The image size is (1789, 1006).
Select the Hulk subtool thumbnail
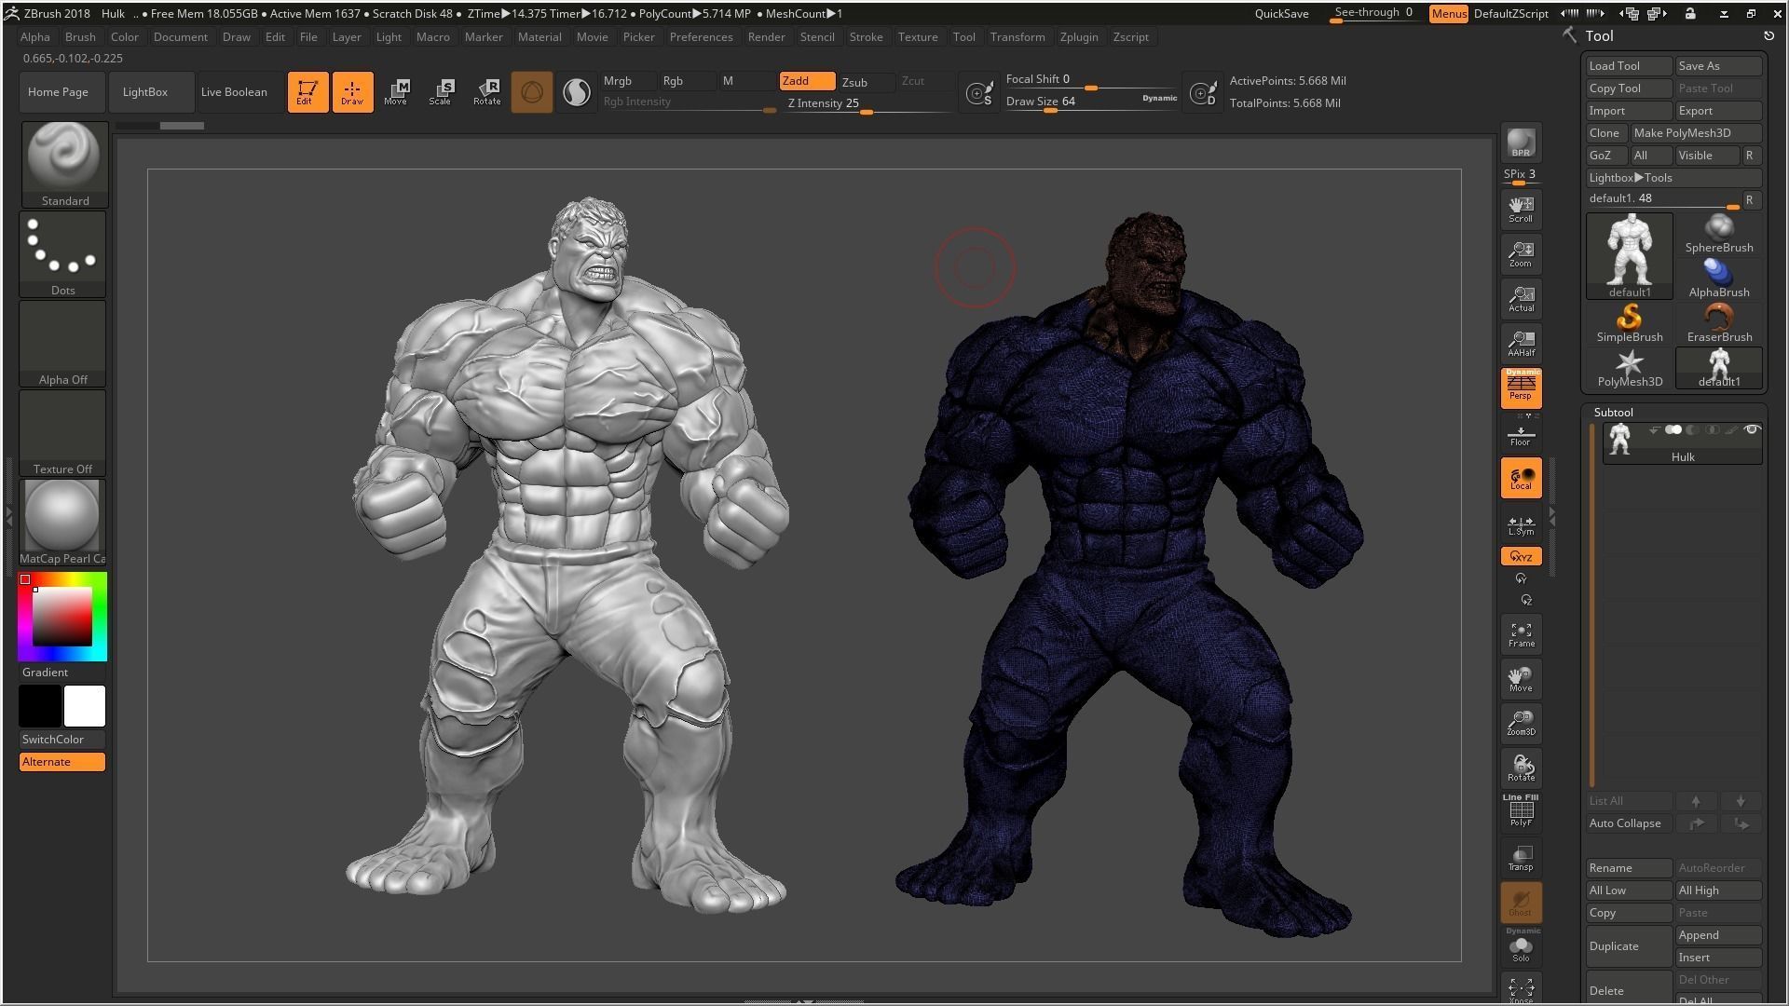pos(1620,440)
